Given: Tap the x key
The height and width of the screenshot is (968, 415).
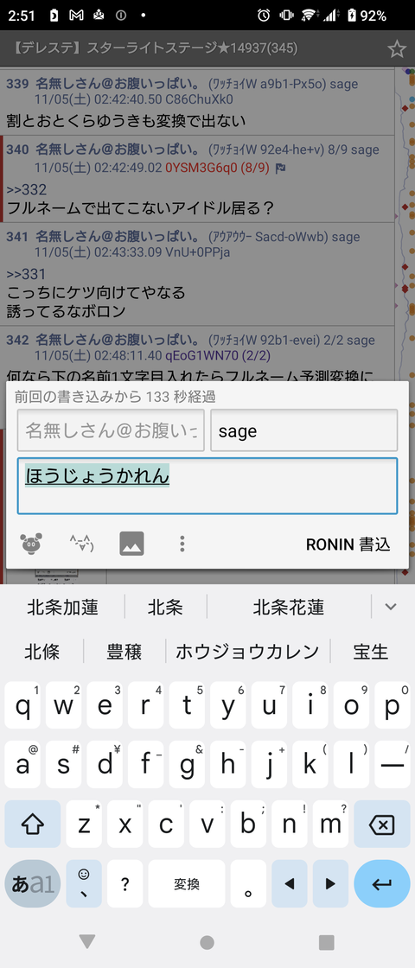Looking at the screenshot, I should pos(125,824).
